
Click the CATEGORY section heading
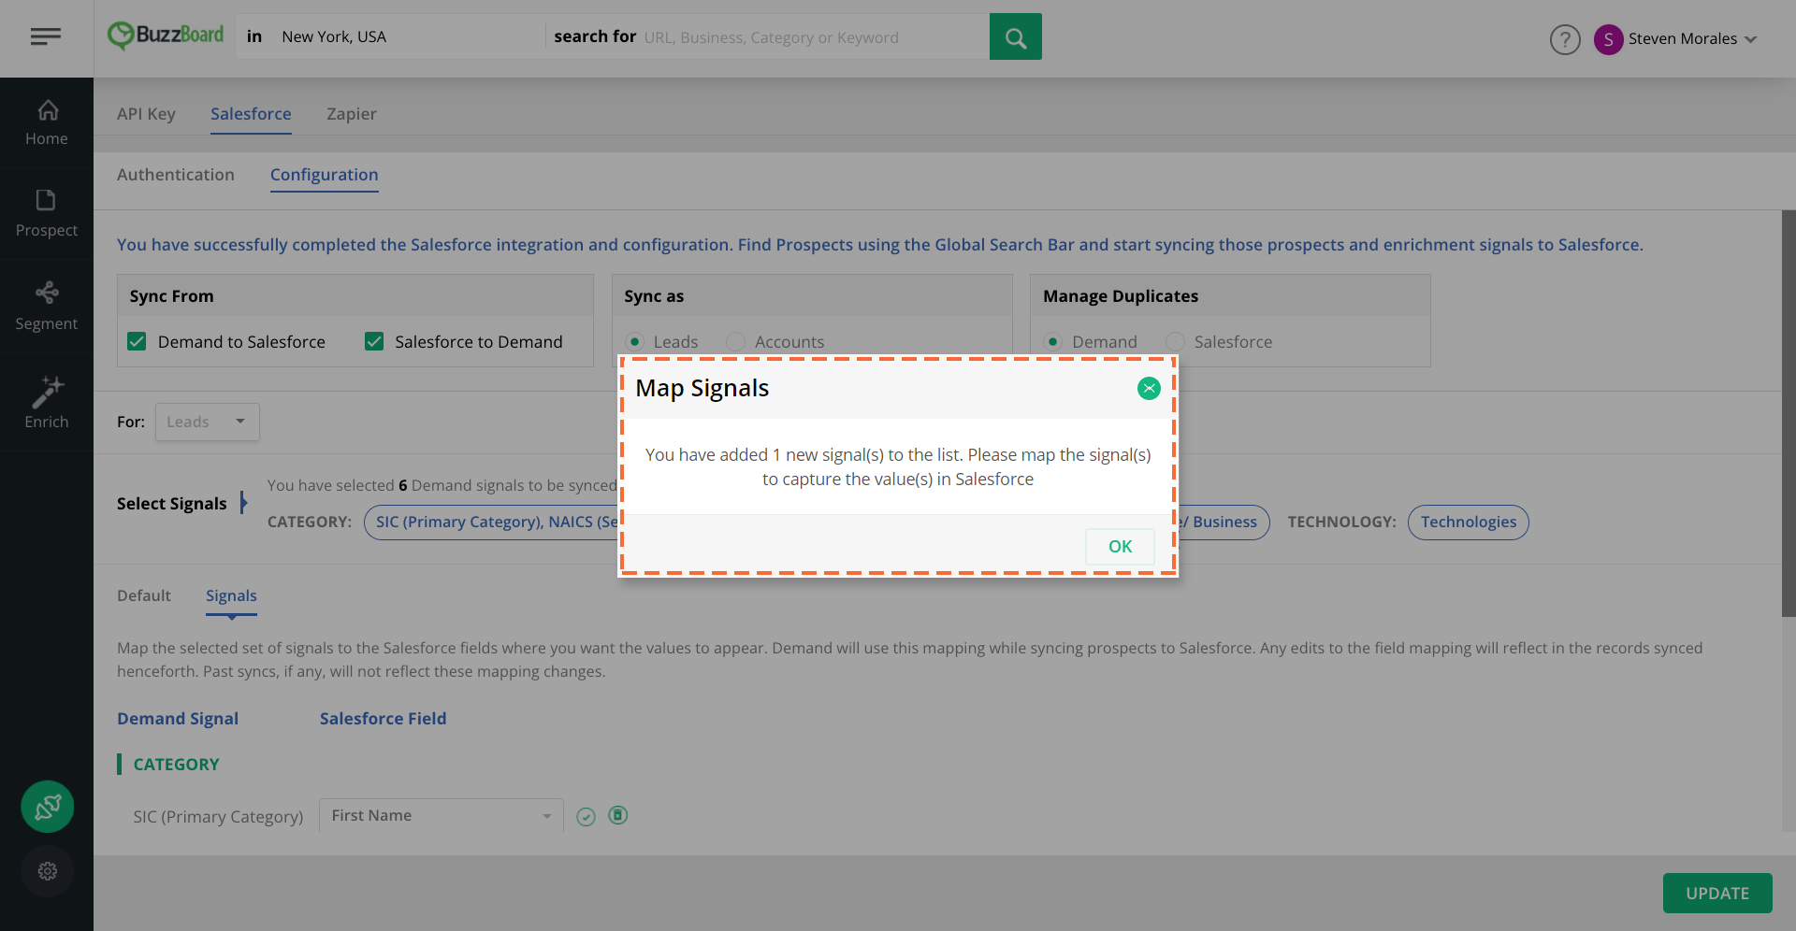click(176, 765)
